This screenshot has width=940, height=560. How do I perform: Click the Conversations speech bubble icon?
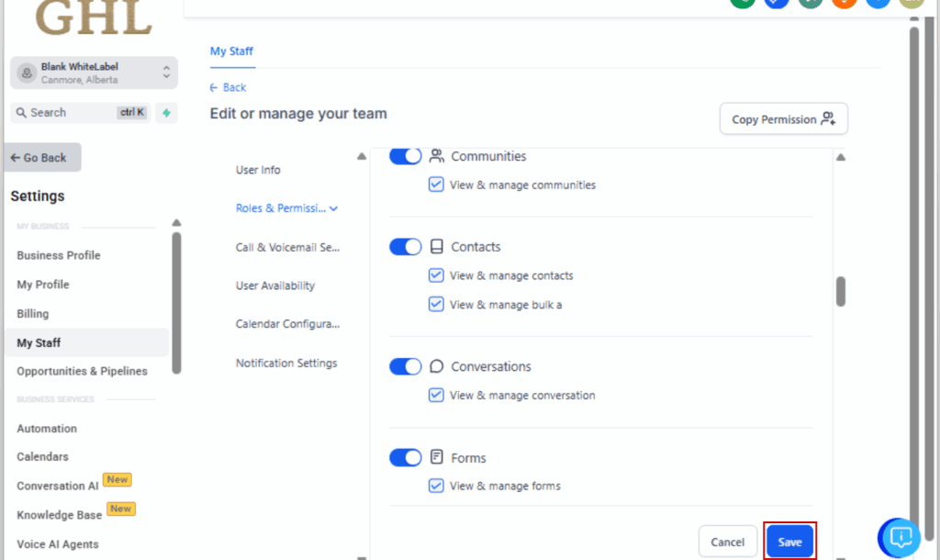[x=437, y=366]
